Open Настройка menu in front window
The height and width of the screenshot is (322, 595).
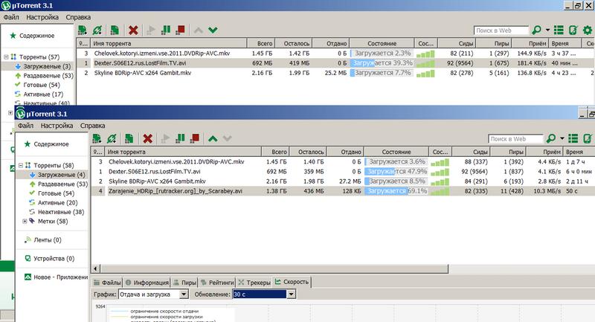57,126
